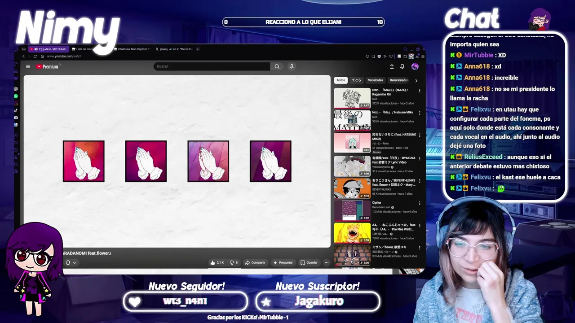Click the Preguntar button
575x323 pixels.
(x=283, y=262)
